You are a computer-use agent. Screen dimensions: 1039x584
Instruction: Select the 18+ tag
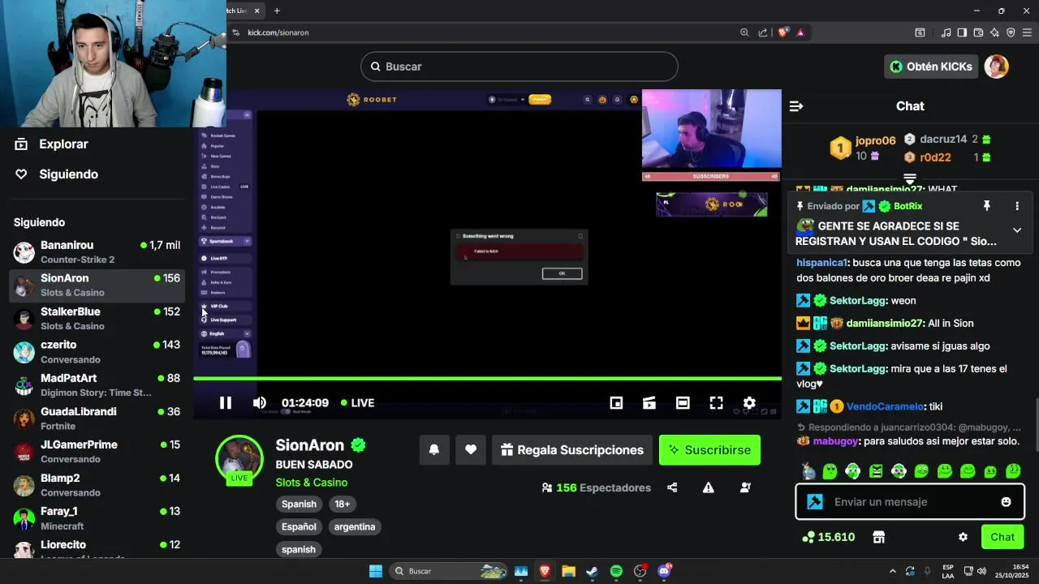[343, 505]
